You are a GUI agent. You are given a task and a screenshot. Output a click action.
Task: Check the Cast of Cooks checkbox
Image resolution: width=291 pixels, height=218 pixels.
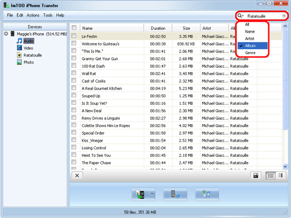point(74,80)
